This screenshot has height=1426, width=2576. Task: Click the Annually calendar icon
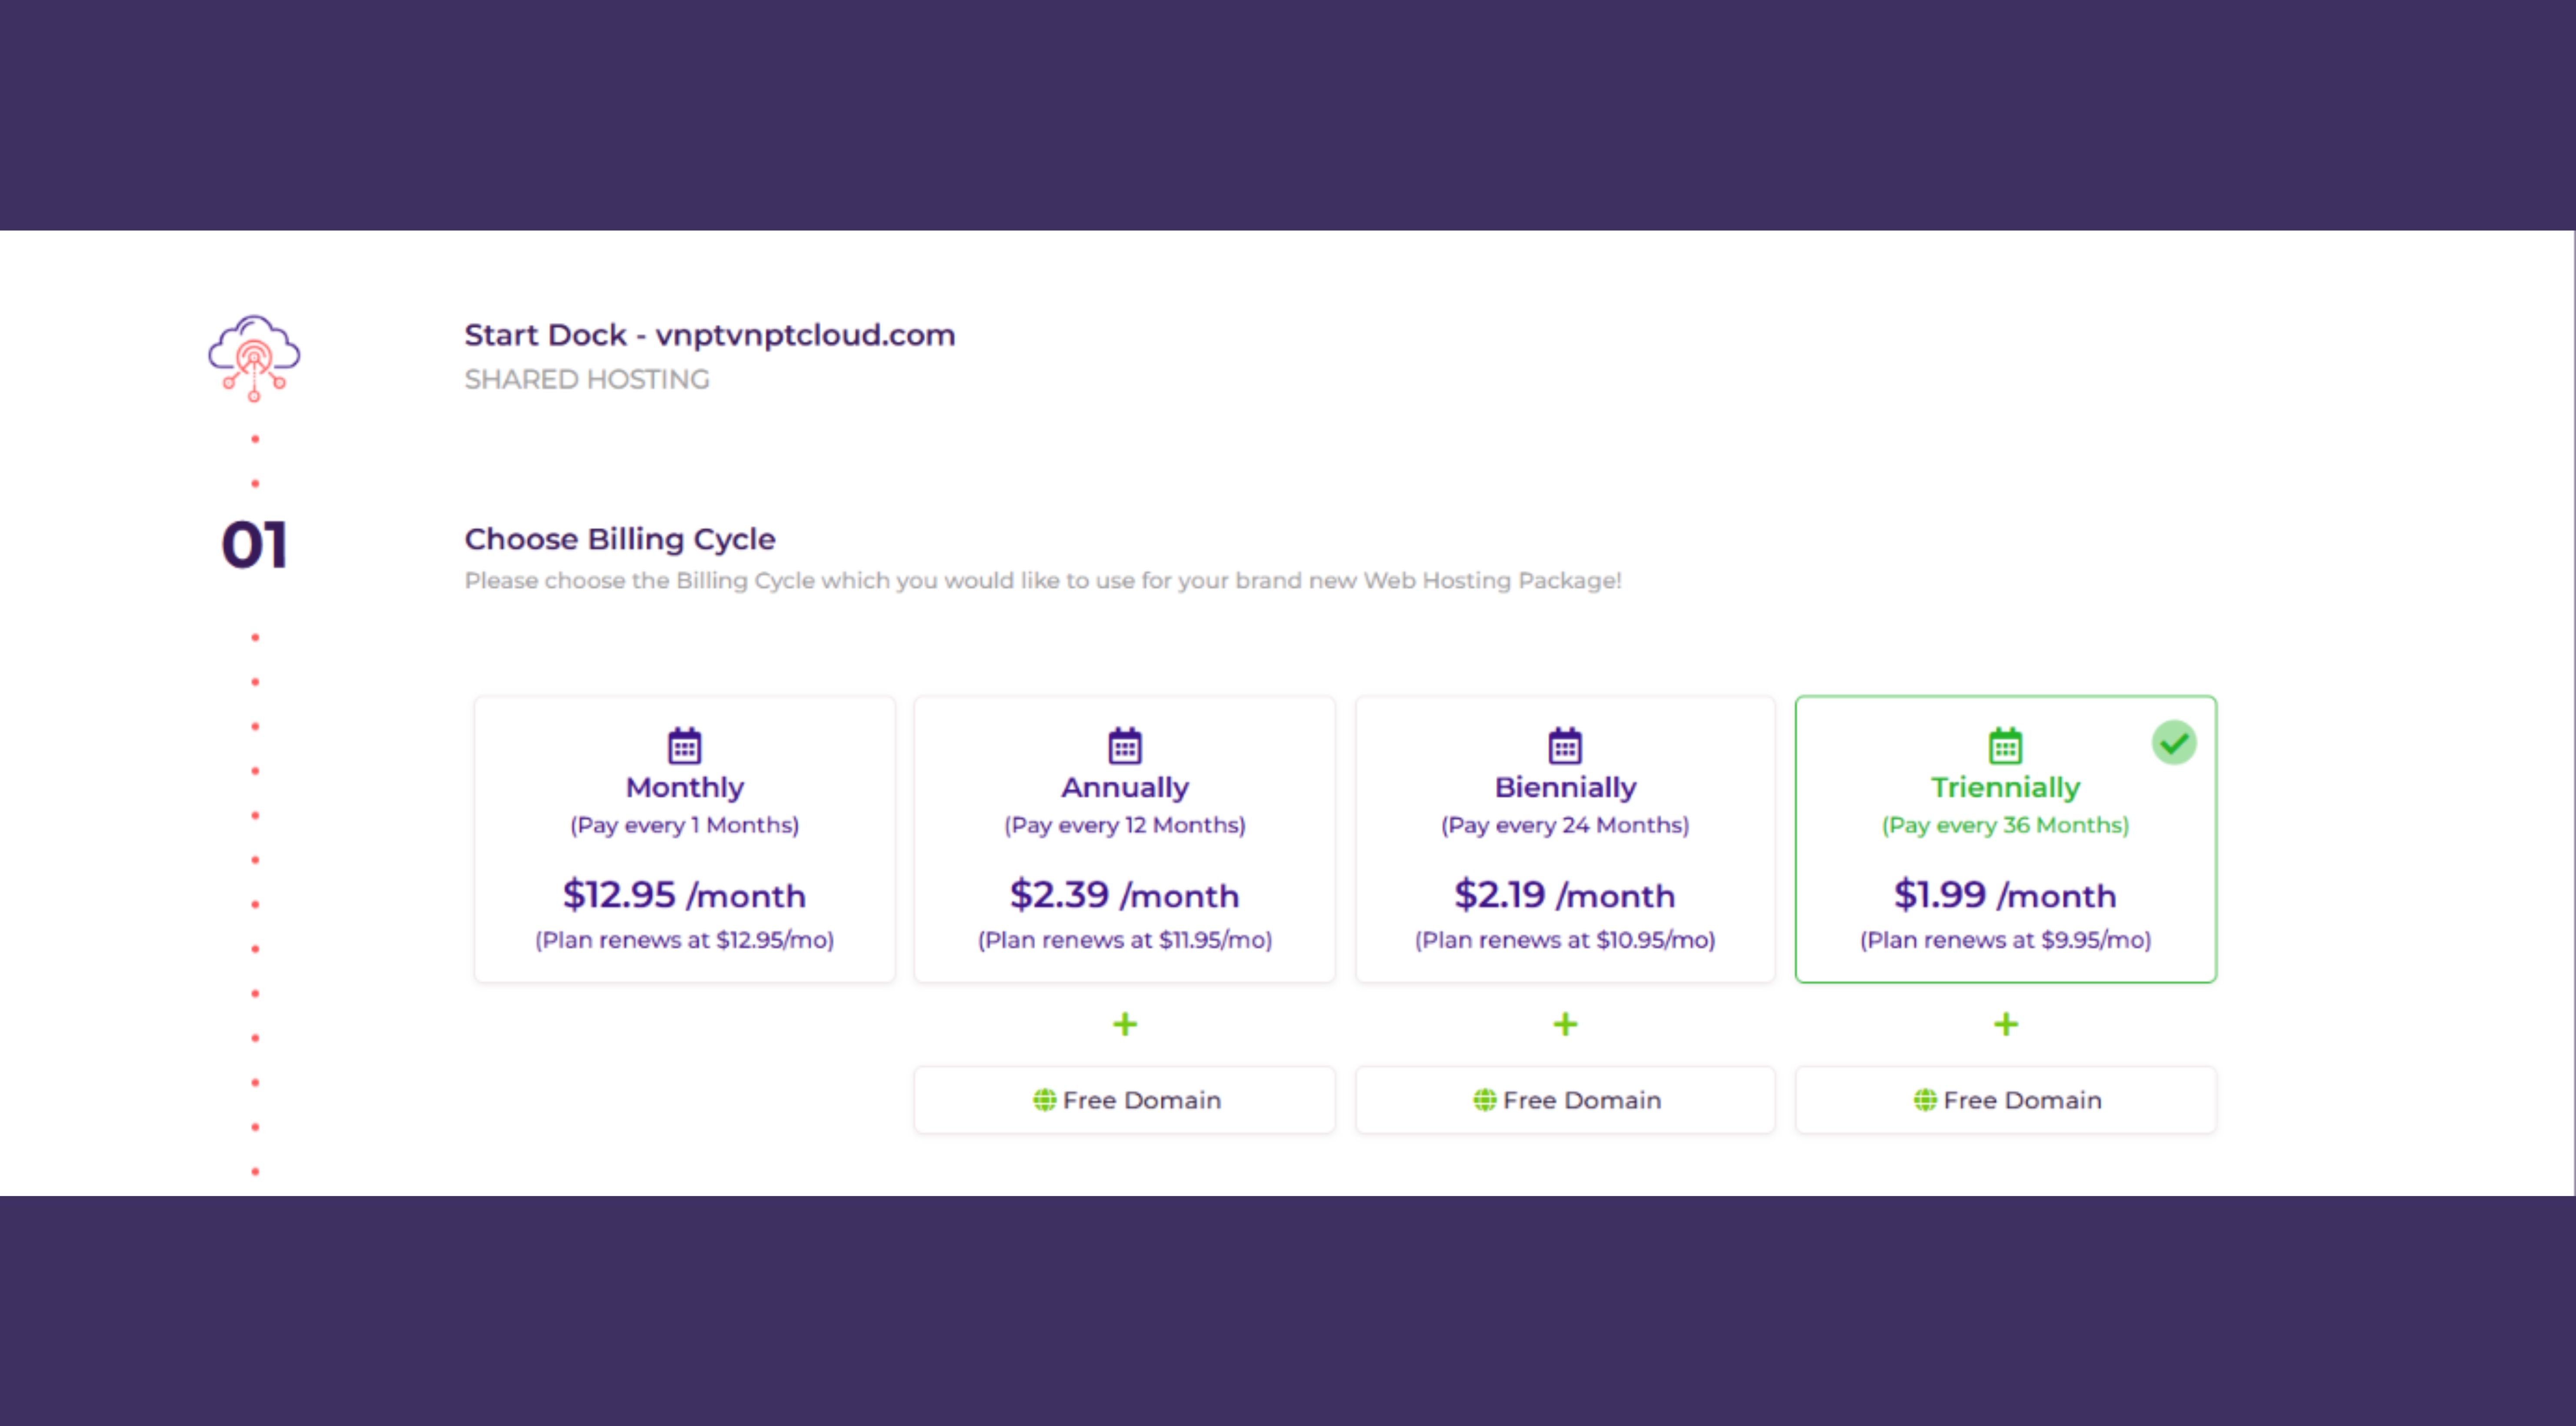pyautogui.click(x=1125, y=745)
